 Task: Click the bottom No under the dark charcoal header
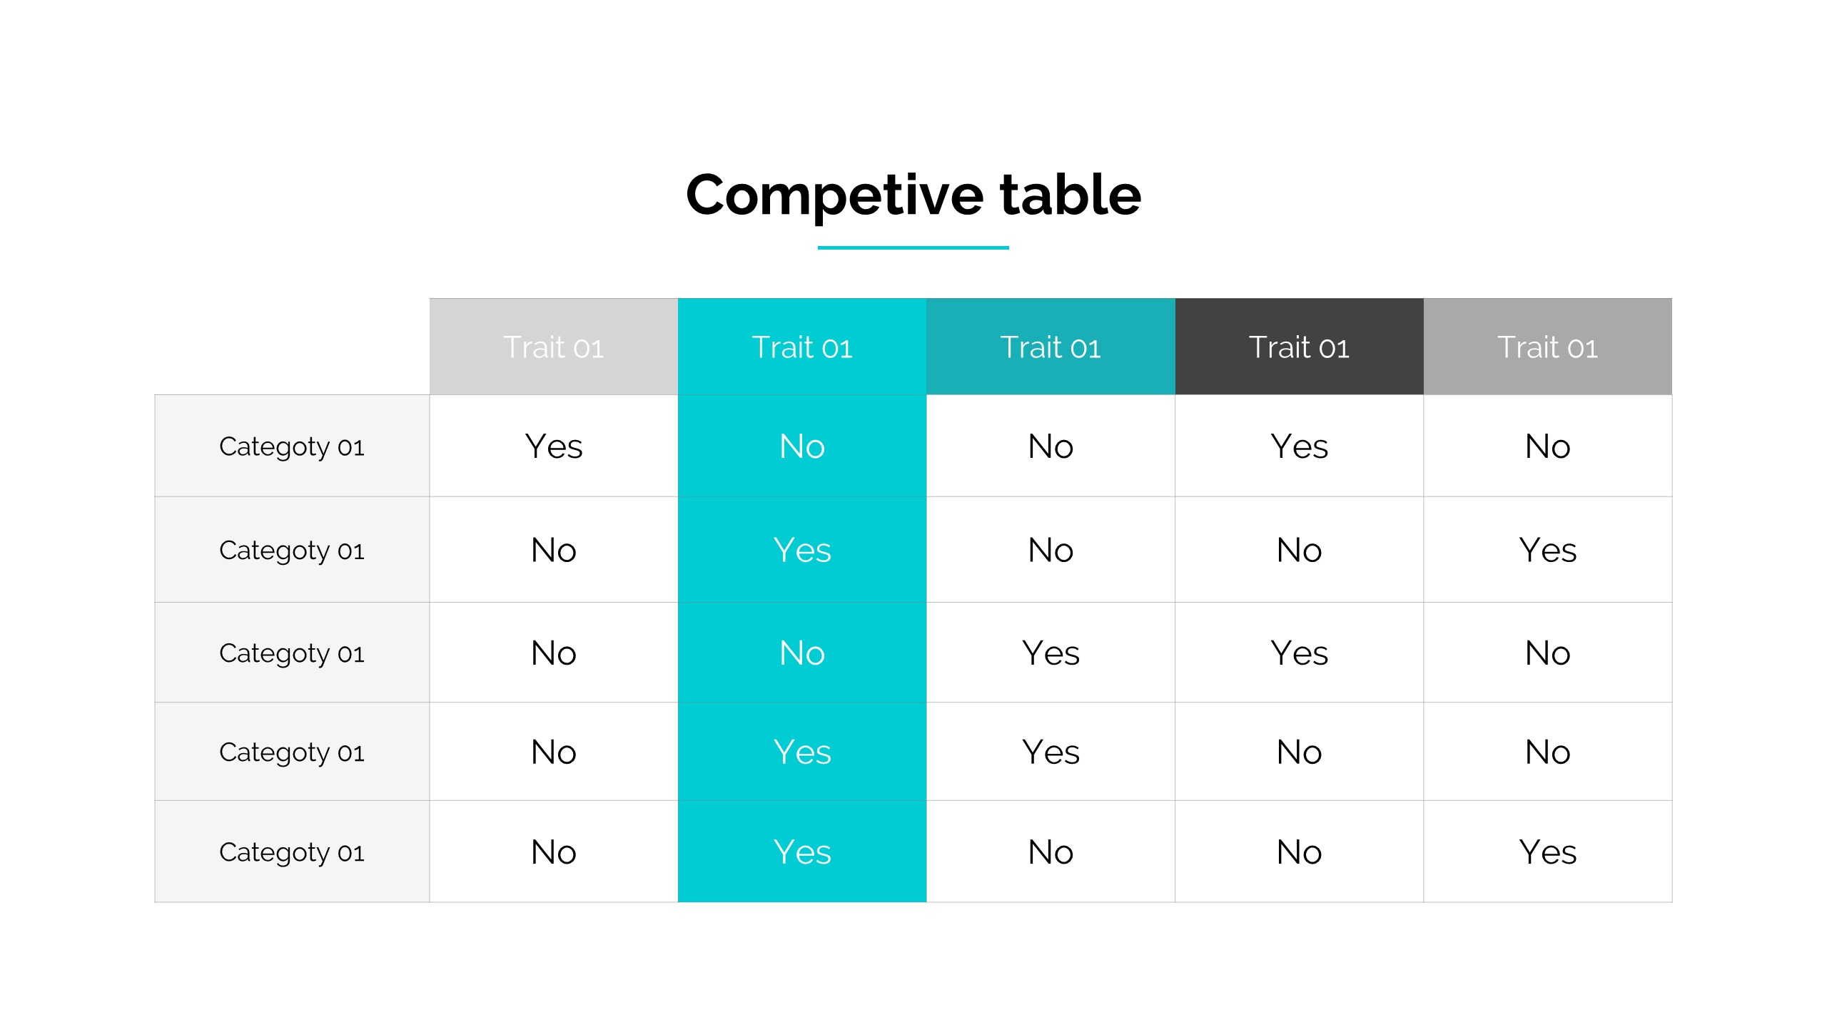point(1299,852)
